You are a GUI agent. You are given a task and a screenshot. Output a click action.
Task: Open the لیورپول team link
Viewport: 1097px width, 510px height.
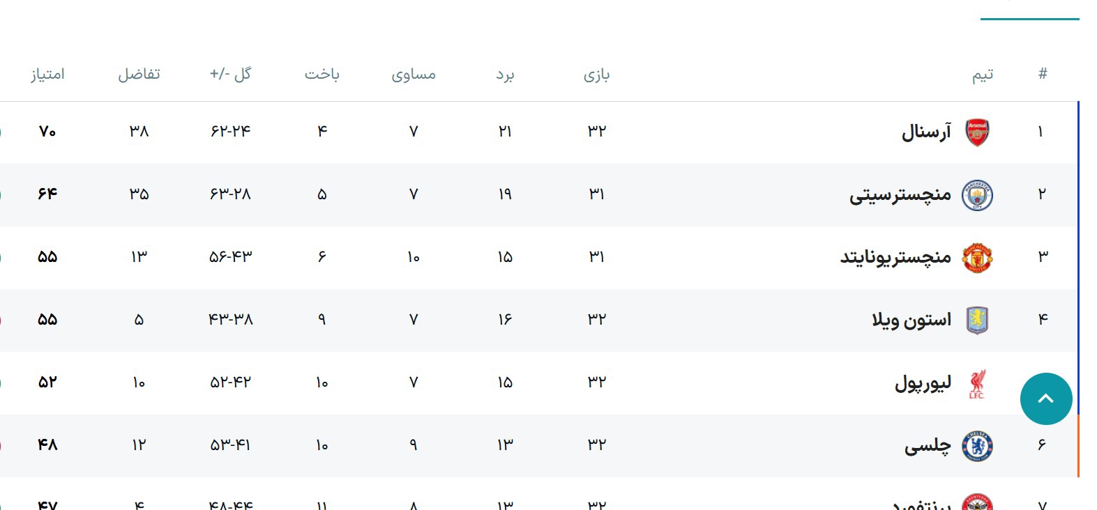click(923, 382)
